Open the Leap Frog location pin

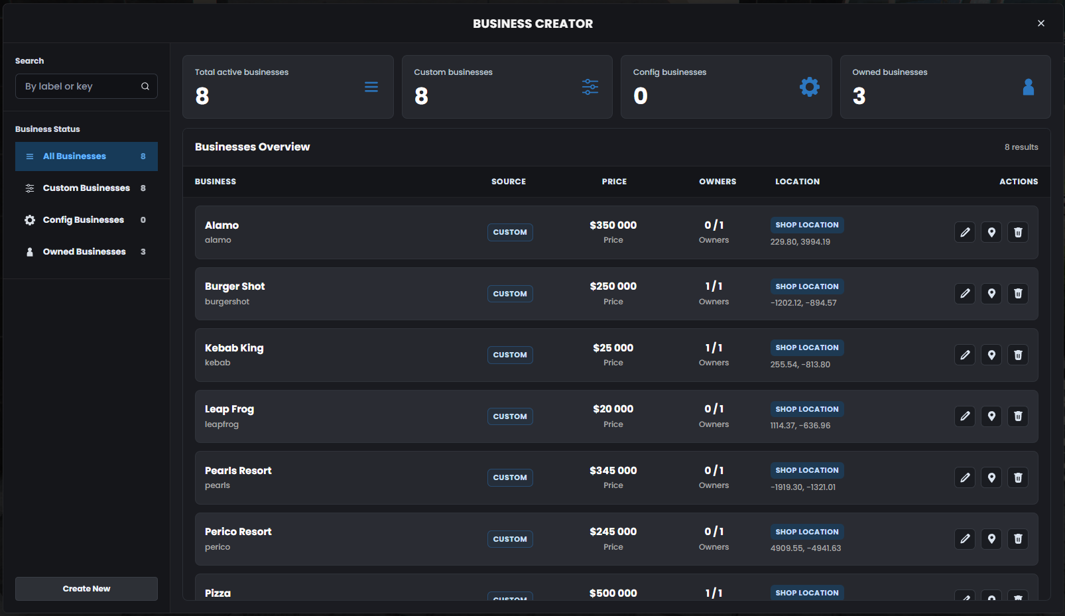click(x=991, y=416)
